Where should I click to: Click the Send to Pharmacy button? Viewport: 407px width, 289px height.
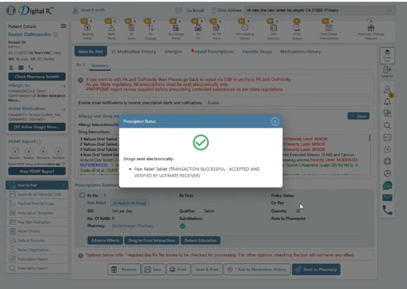(316, 269)
